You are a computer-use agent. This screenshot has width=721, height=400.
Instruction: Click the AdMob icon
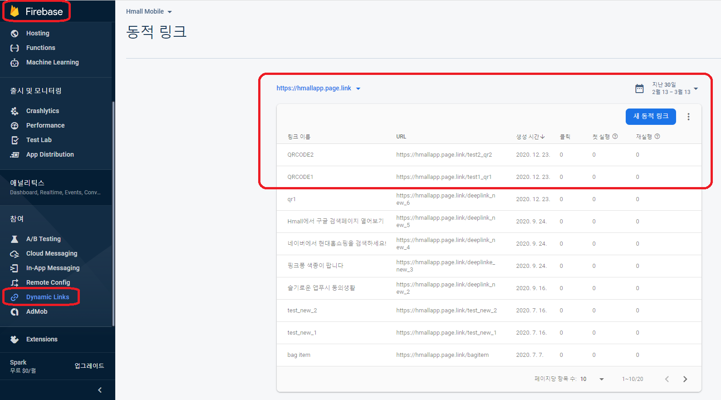pyautogui.click(x=15, y=311)
